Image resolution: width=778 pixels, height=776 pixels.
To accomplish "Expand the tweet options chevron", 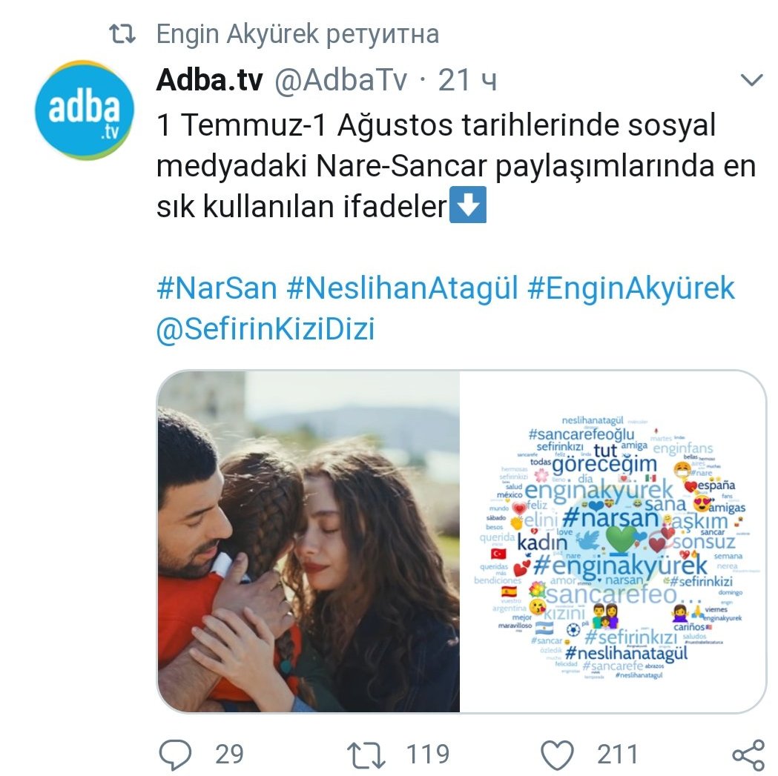I will pyautogui.click(x=751, y=80).
